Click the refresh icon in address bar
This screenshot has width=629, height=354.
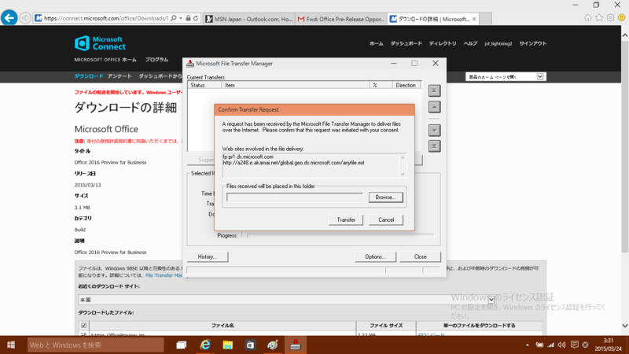tap(196, 18)
